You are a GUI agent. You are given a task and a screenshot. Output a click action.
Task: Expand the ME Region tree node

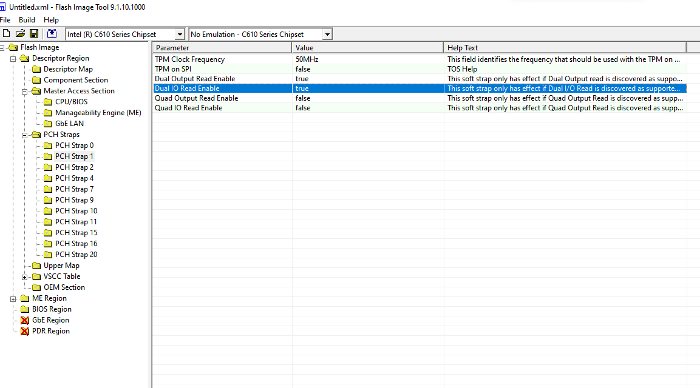coord(13,298)
